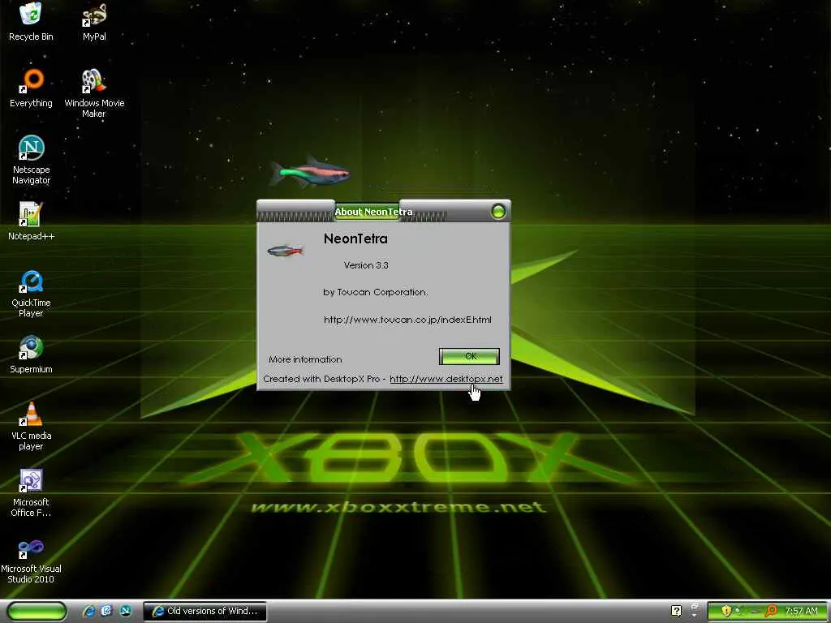Viewport: 831px width, 623px height.
Task: Select the Netscape Navigator desktop icon
Action: point(32,160)
